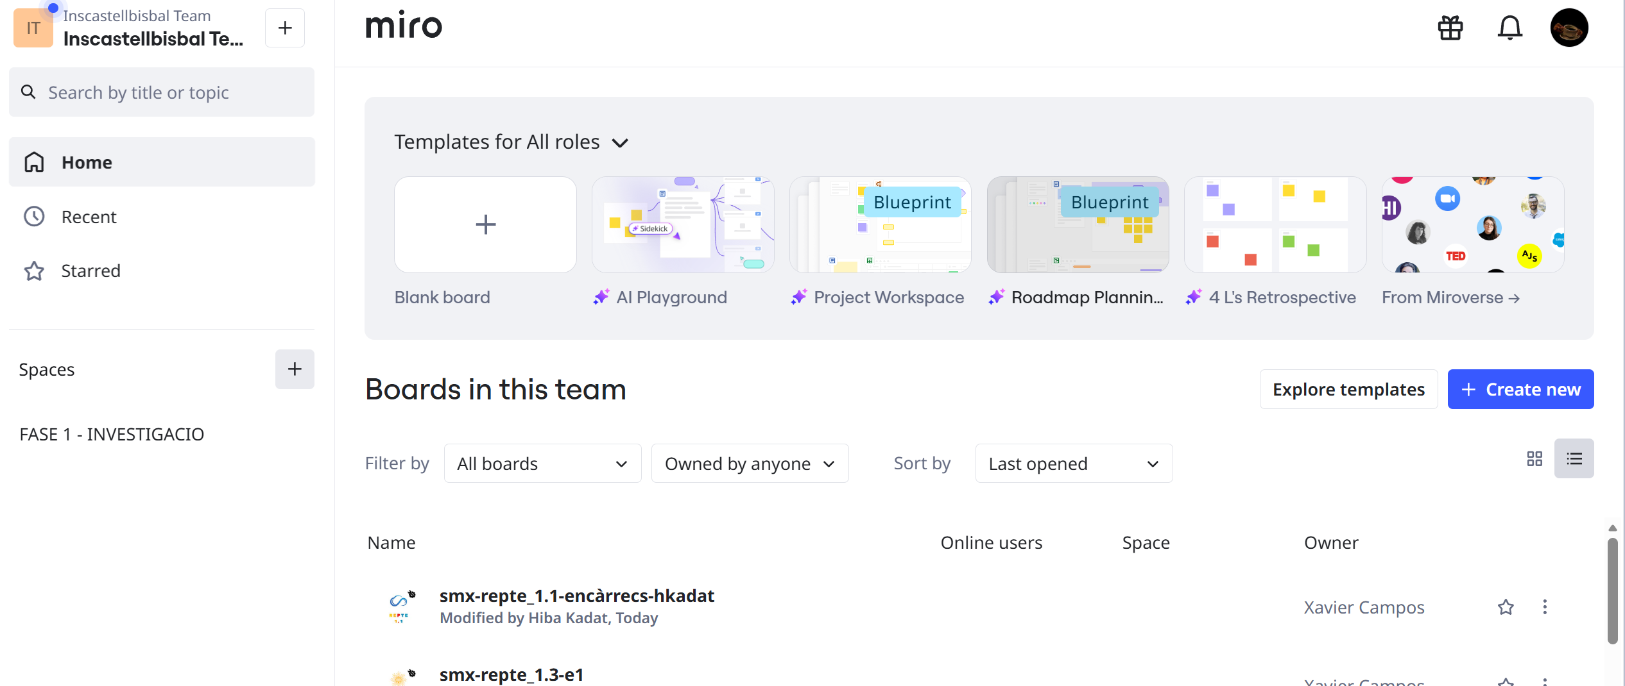Click the miro logo
This screenshot has height=686, width=1625.
404,25
